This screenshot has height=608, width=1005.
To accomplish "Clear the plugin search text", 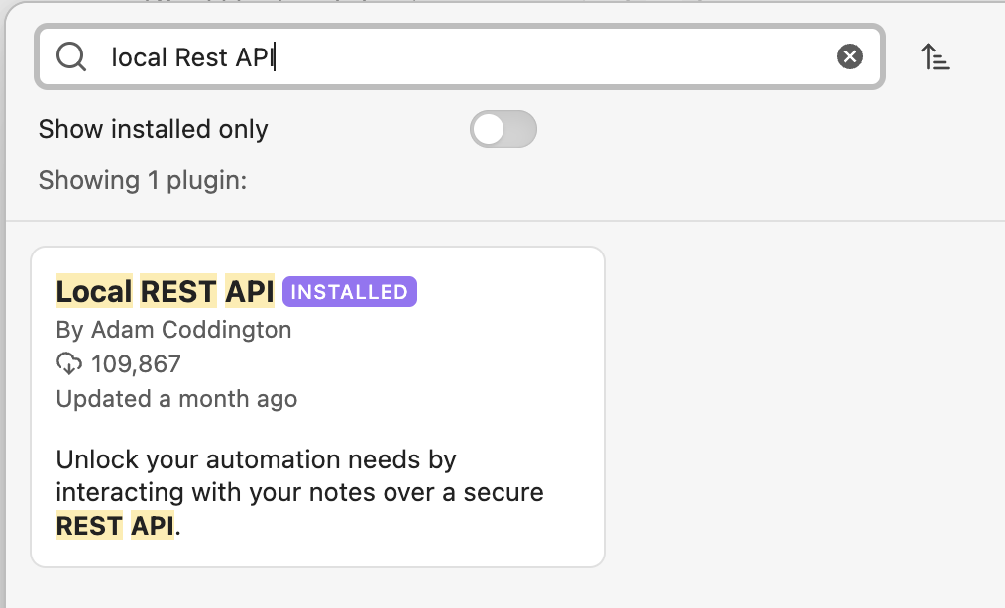I will [850, 56].
